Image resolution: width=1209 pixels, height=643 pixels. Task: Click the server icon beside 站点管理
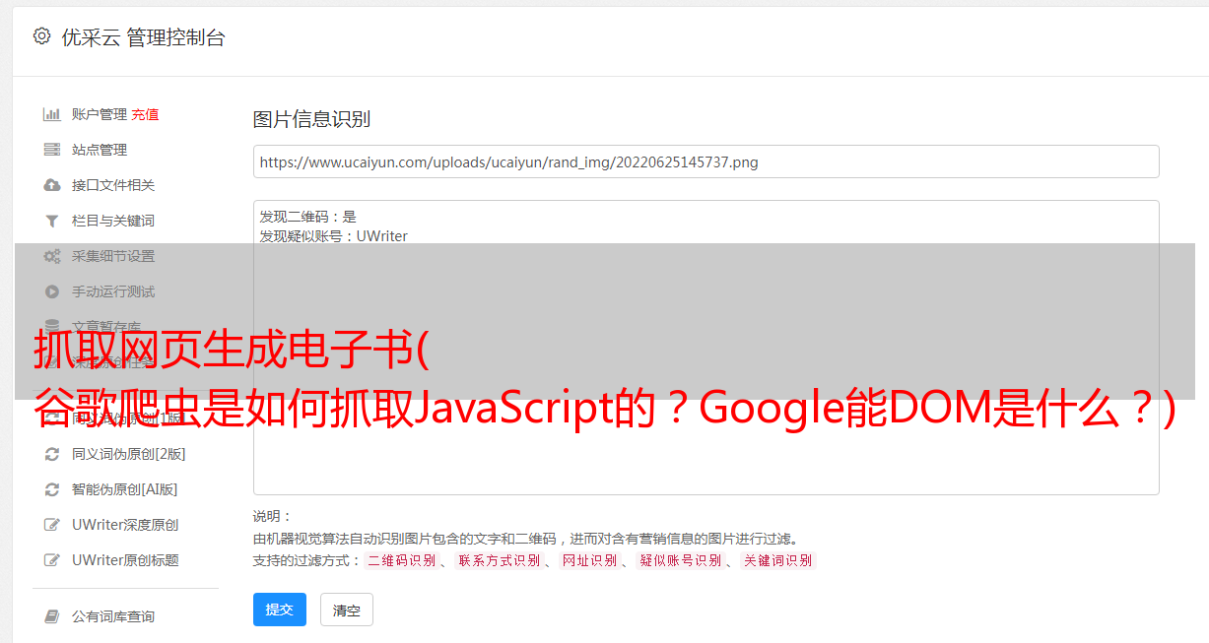click(x=52, y=150)
